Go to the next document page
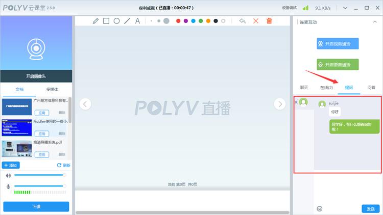Viewport: 383px width, 215px height. click(279, 104)
